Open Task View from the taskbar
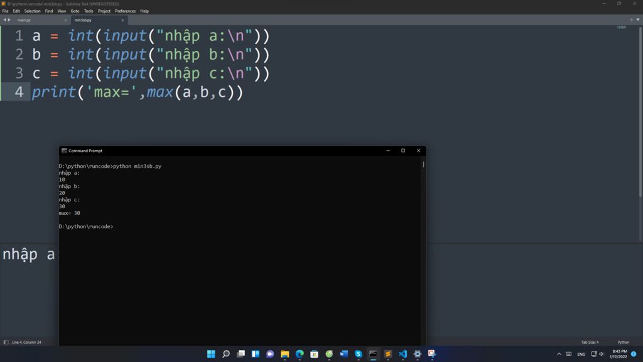This screenshot has height=362, width=643. 240,354
